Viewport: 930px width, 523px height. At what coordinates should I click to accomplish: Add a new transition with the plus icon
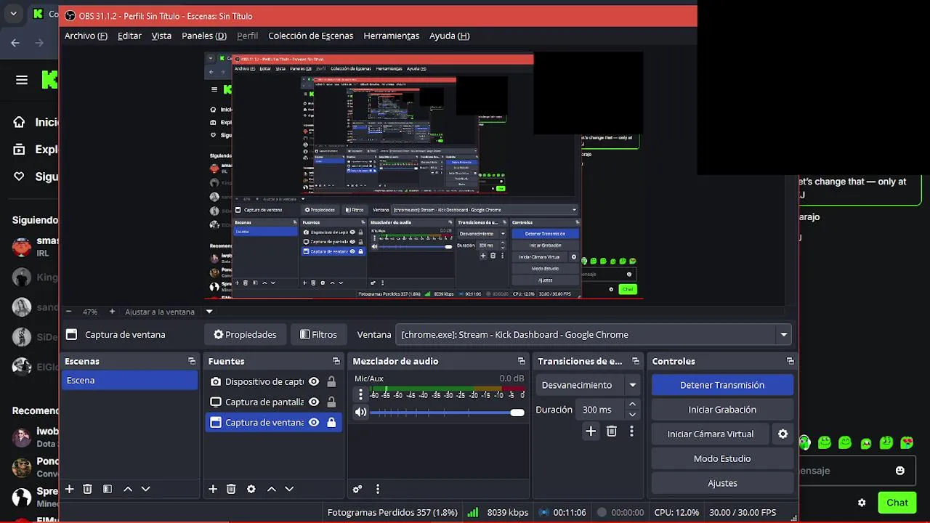coord(591,431)
